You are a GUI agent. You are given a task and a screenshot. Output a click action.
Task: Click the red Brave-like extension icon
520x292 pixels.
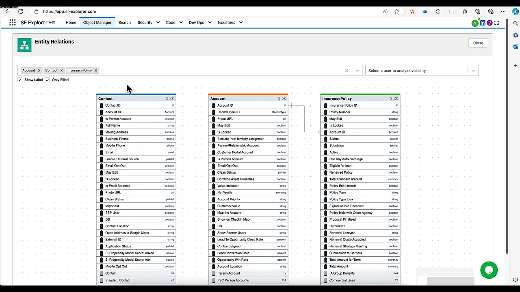pyautogui.click(x=413, y=11)
